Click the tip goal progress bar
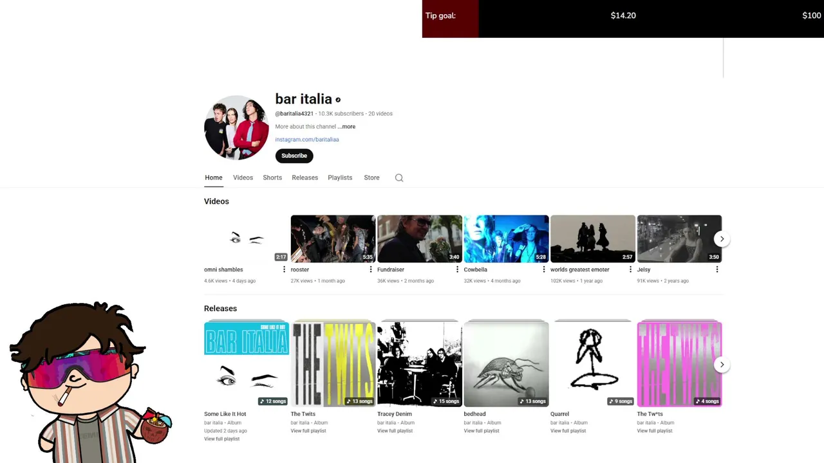Viewport: 824px width, 463px height. 623,19
